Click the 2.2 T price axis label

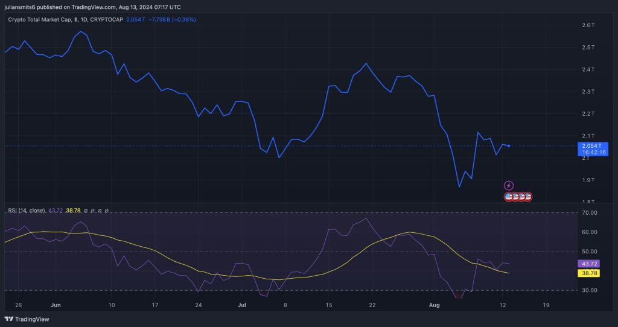click(588, 113)
